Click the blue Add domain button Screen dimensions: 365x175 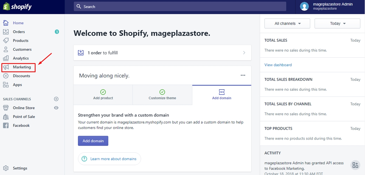[93, 141]
